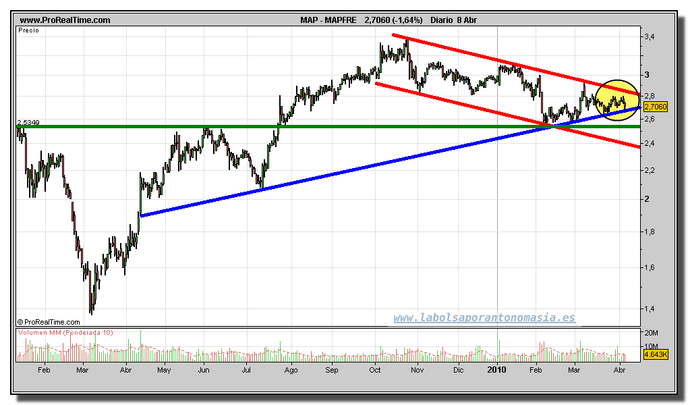Click the Precio panel label

pos(28,30)
